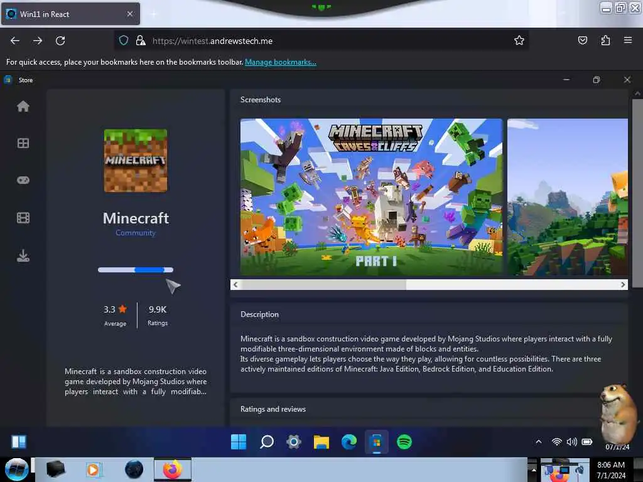
Task: Click the Screenshots heading
Action: tap(261, 100)
